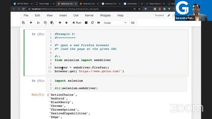Click 'ChromeOptions' in the output list

[x=63, y=109]
